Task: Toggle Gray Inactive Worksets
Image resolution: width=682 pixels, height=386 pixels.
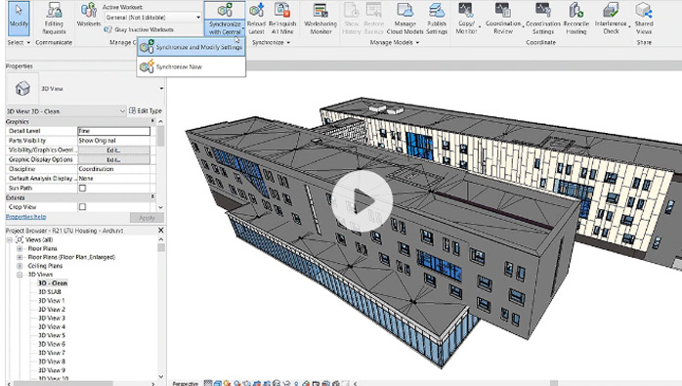Action: click(x=139, y=29)
